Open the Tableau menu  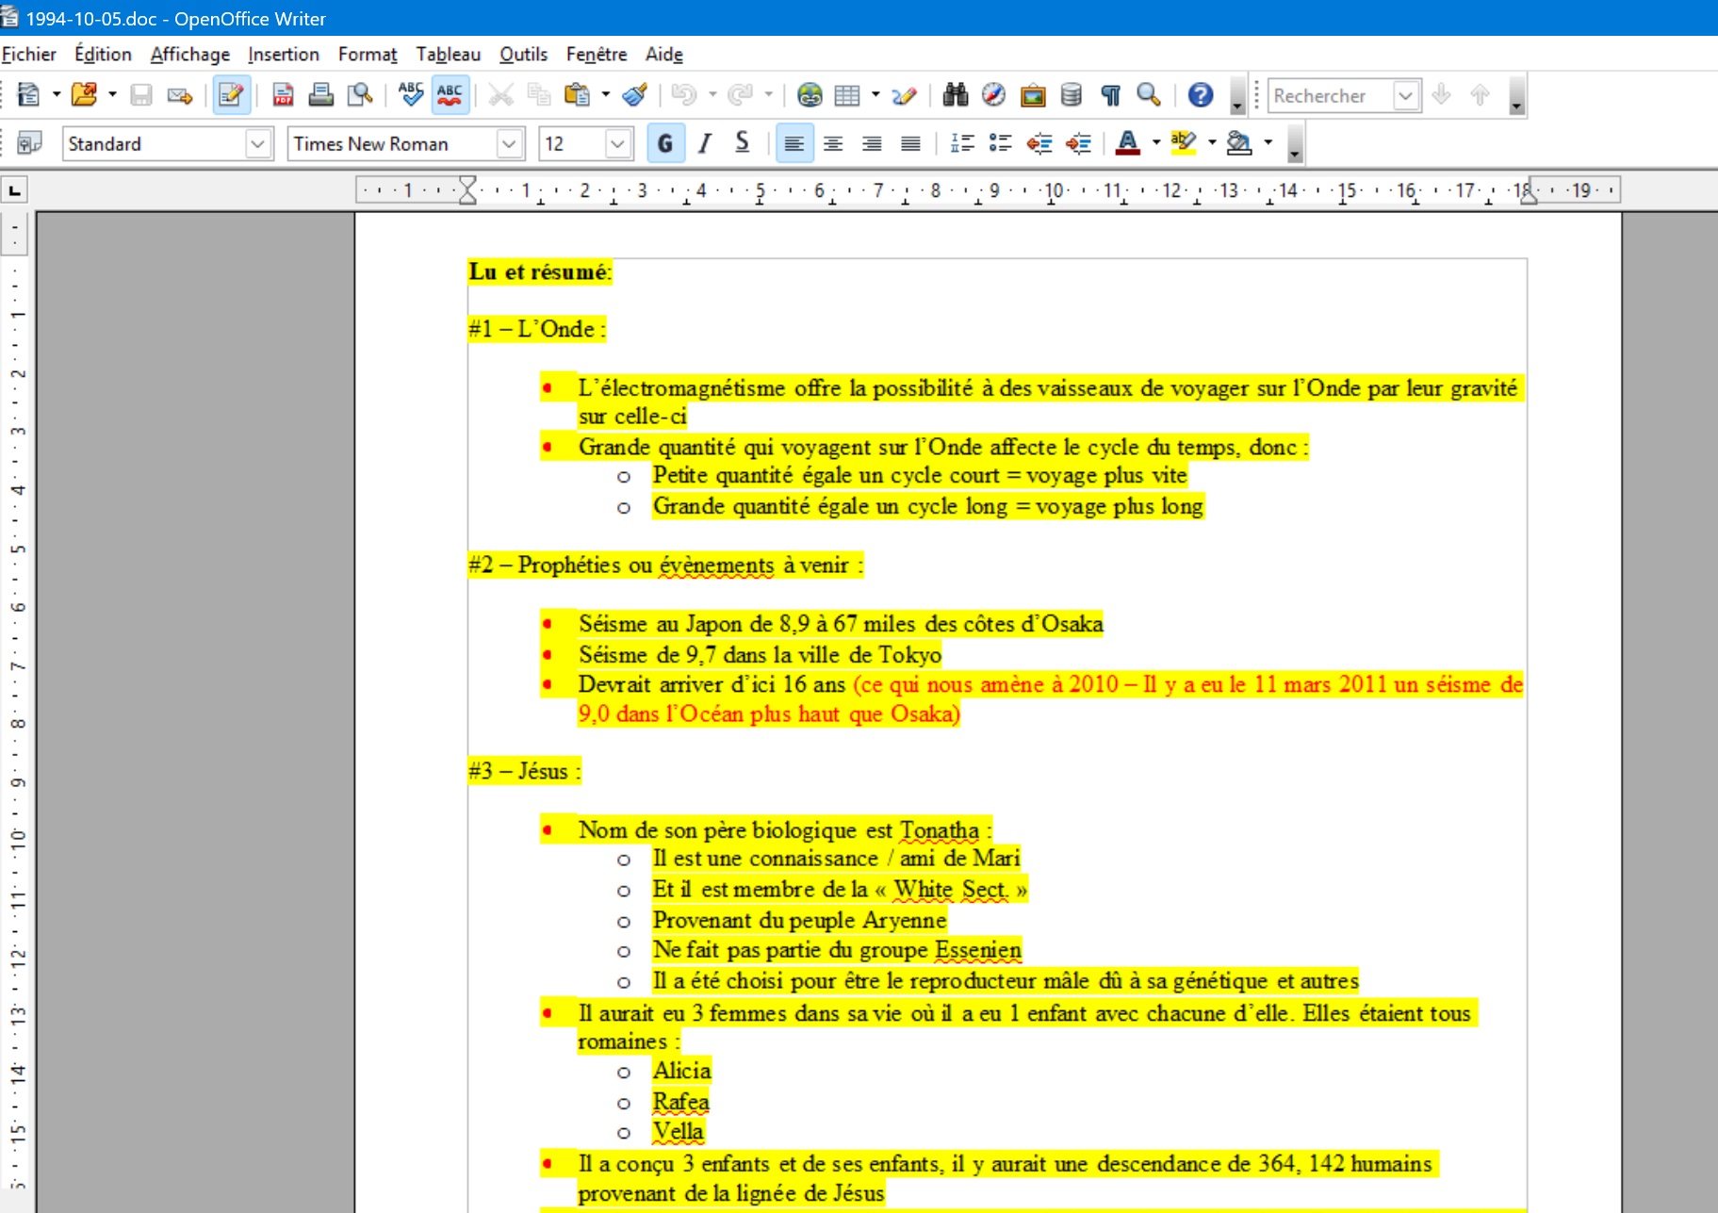(x=448, y=55)
